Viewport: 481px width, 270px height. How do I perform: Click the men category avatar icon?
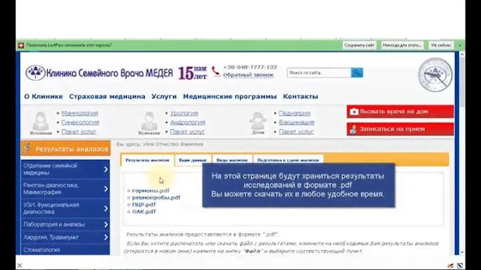(x=148, y=120)
